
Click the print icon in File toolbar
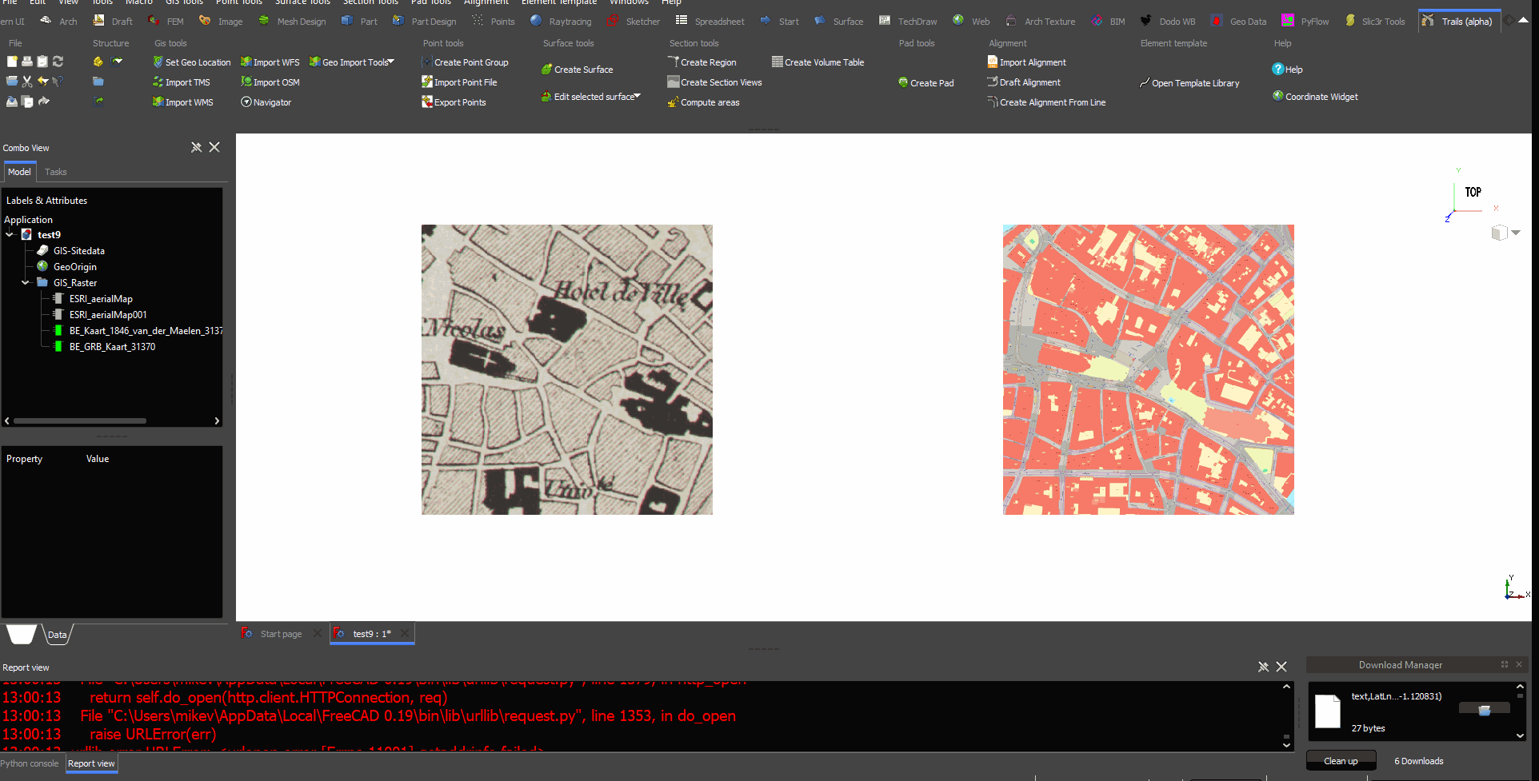tap(27, 62)
